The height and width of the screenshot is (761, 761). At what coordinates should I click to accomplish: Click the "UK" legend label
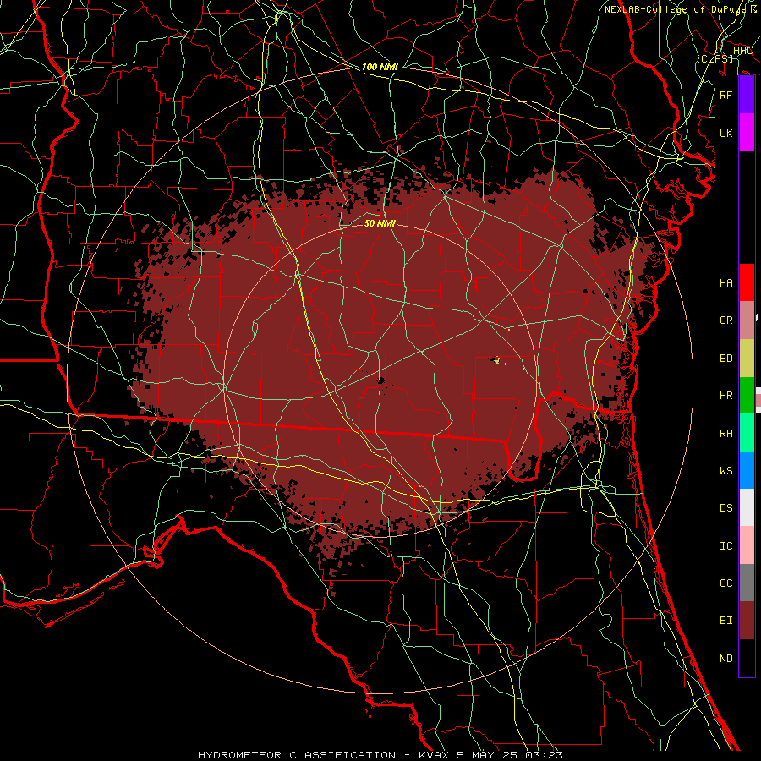click(725, 133)
